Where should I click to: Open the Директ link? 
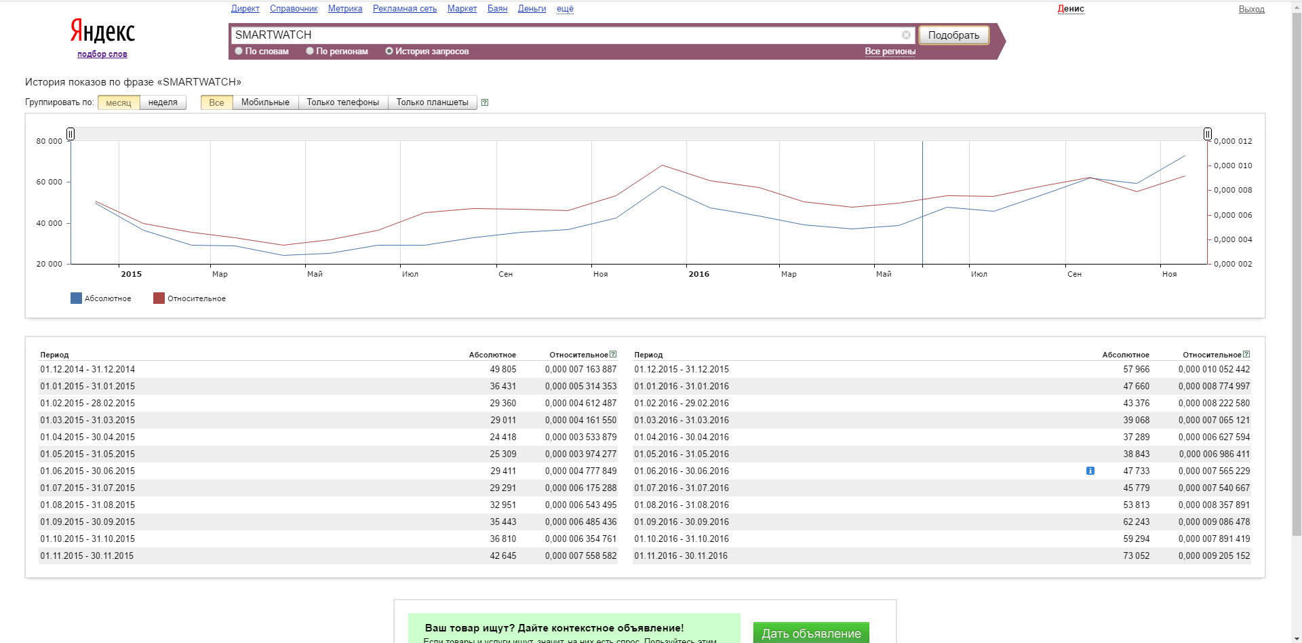(245, 9)
